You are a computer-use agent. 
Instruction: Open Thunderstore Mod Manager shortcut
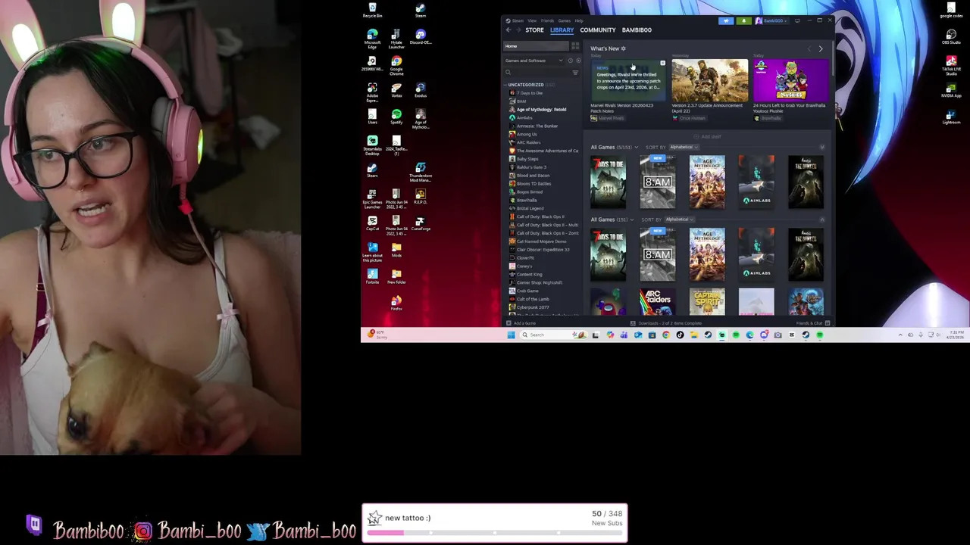pos(421,171)
